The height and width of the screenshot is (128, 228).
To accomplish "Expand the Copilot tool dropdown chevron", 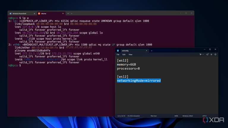I will 203,55.
